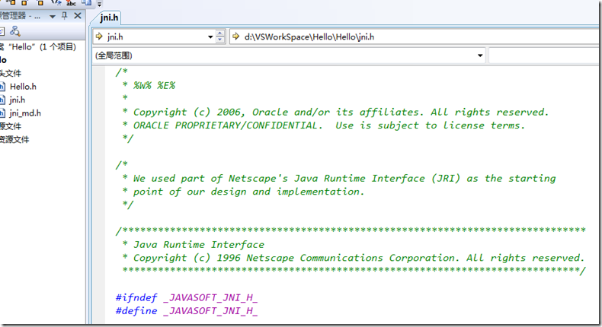Click the 1996 Netscape Communications copyright line
602x327 pixels.
tap(354, 258)
